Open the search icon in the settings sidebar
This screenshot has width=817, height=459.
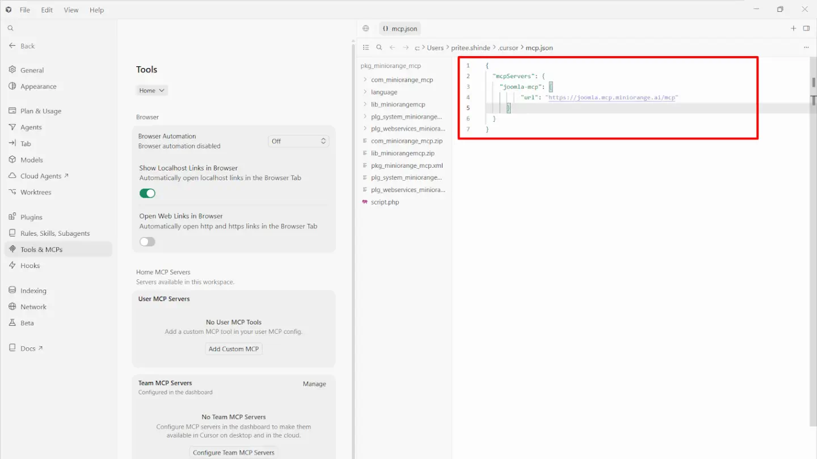pos(10,28)
